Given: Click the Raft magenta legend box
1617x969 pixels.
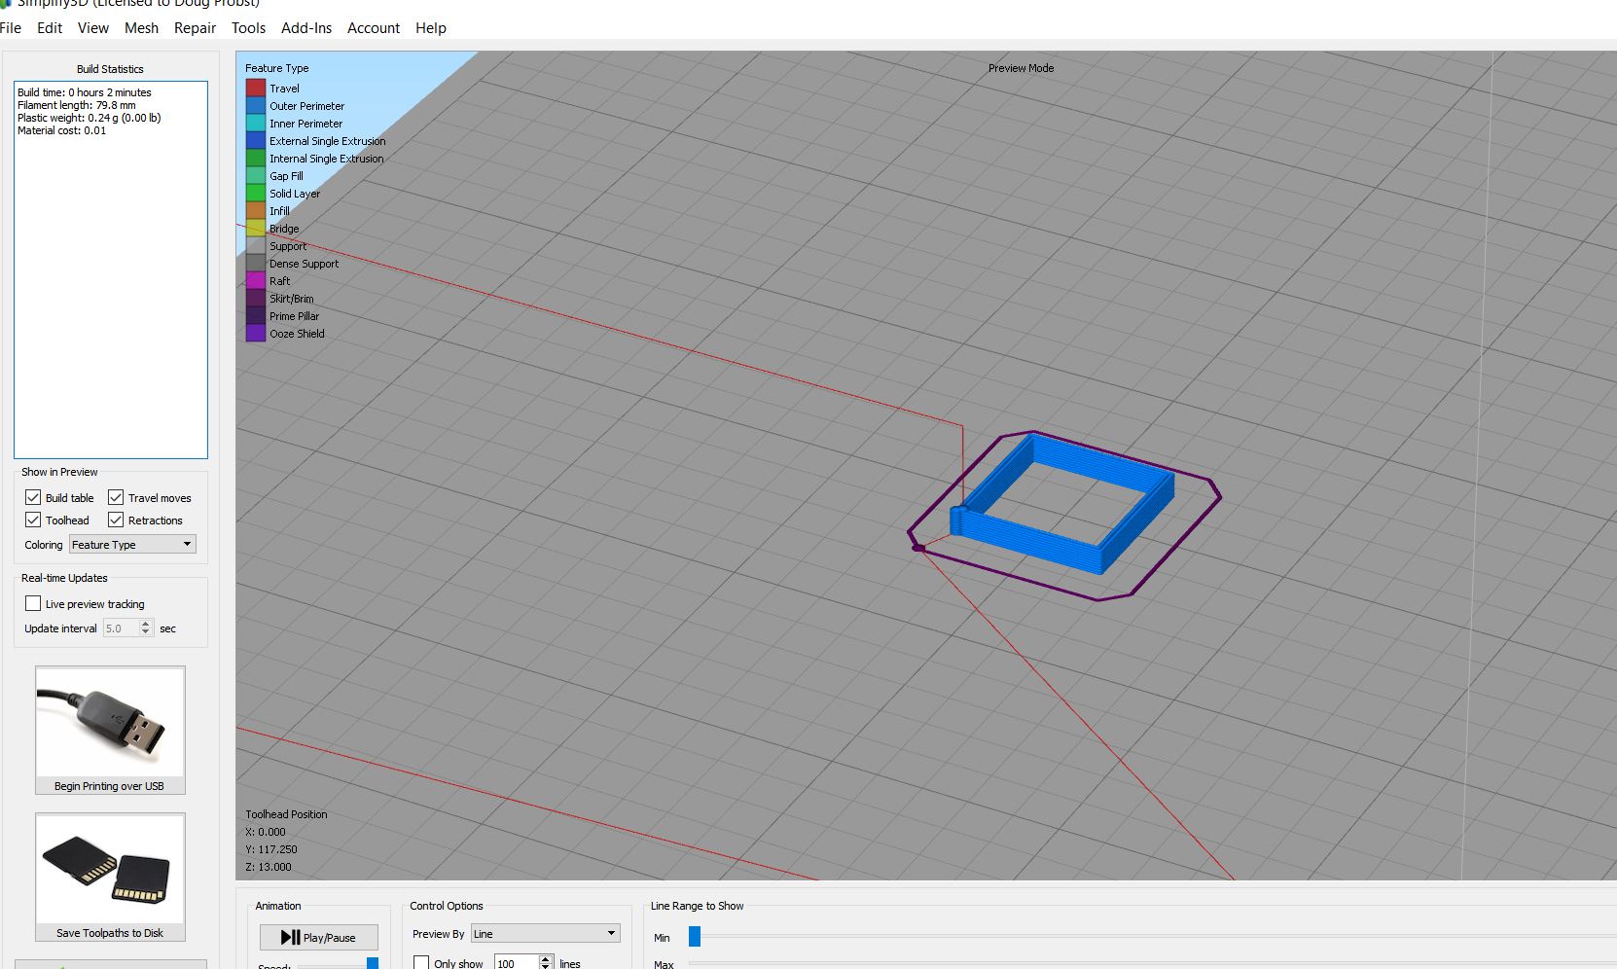Looking at the screenshot, I should (256, 280).
